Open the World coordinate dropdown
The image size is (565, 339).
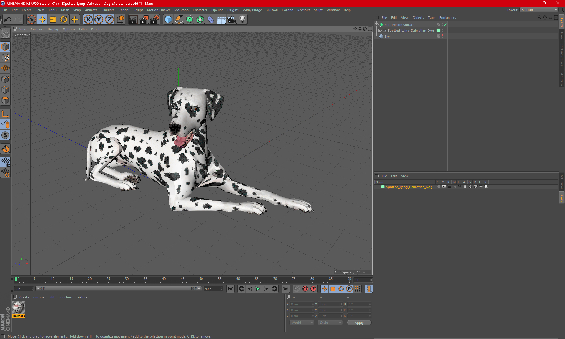[x=302, y=323]
